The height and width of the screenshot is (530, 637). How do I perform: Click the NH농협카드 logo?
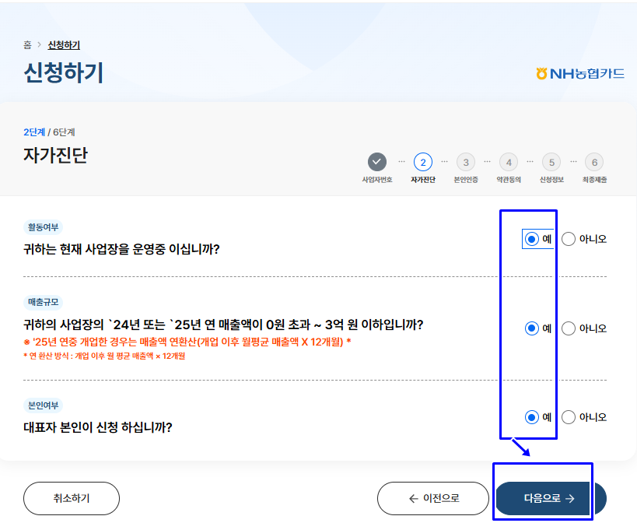tap(579, 72)
